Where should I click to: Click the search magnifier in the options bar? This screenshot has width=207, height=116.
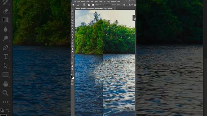coord(126,5)
